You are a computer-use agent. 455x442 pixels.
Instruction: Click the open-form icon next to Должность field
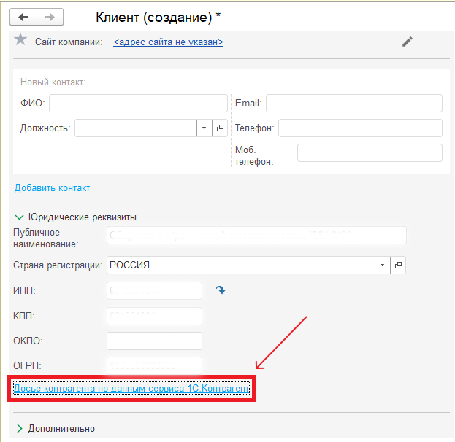(x=219, y=128)
